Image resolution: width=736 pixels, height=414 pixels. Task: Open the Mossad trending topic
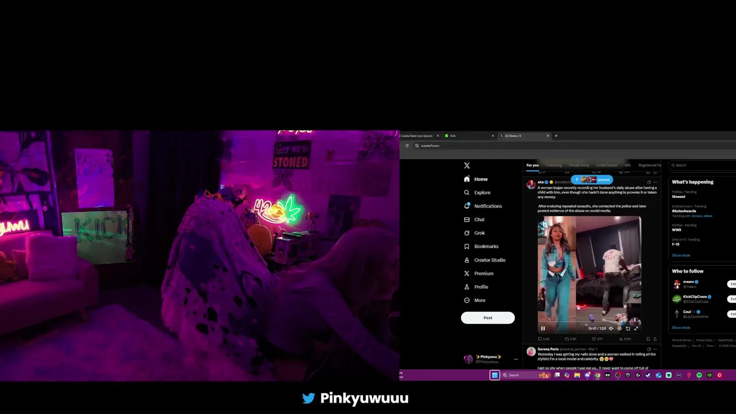[x=678, y=197]
